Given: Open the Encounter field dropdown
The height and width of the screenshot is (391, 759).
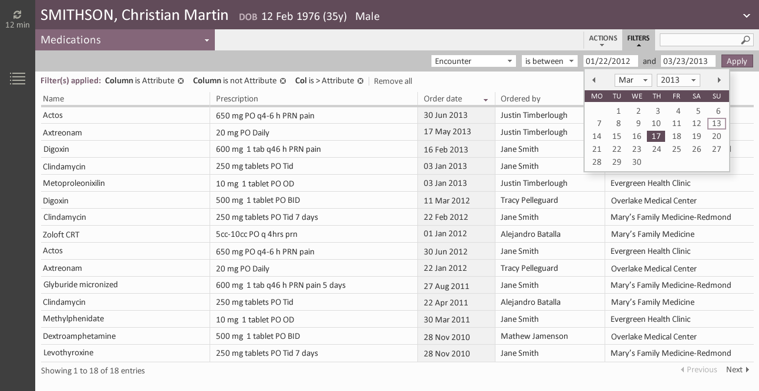Looking at the screenshot, I should tap(508, 61).
